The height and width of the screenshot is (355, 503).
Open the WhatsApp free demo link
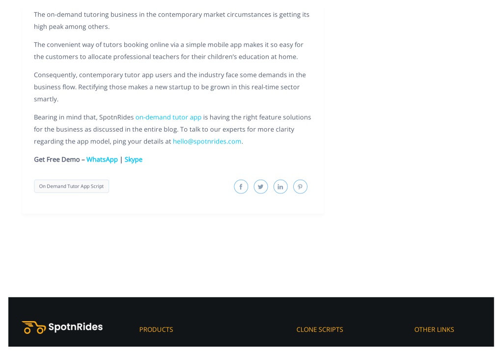click(102, 160)
